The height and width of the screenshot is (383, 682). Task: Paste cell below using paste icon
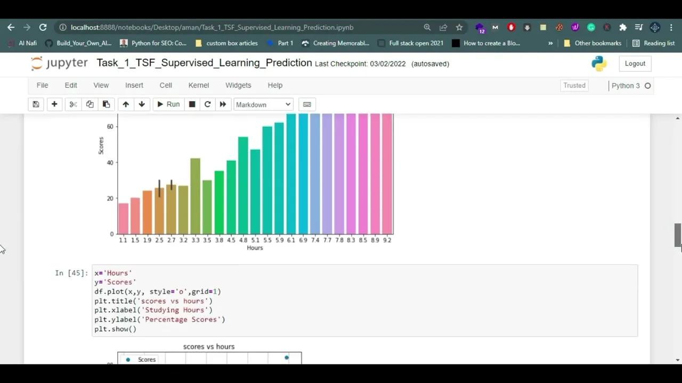[106, 104]
